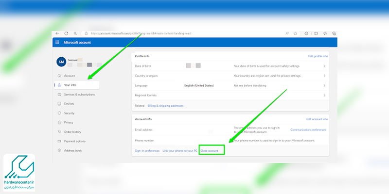Open Devices in the sidebar
The width and height of the screenshot is (389, 194).
click(69, 104)
